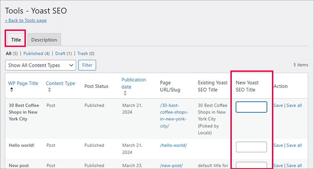Image resolution: width=314 pixels, height=169 pixels.
Task: Click the 'Existing Yoast SEO Title' column header
Action: (x=212, y=86)
